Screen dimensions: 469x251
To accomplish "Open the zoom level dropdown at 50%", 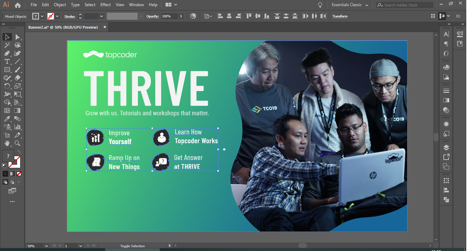I will click(46, 246).
